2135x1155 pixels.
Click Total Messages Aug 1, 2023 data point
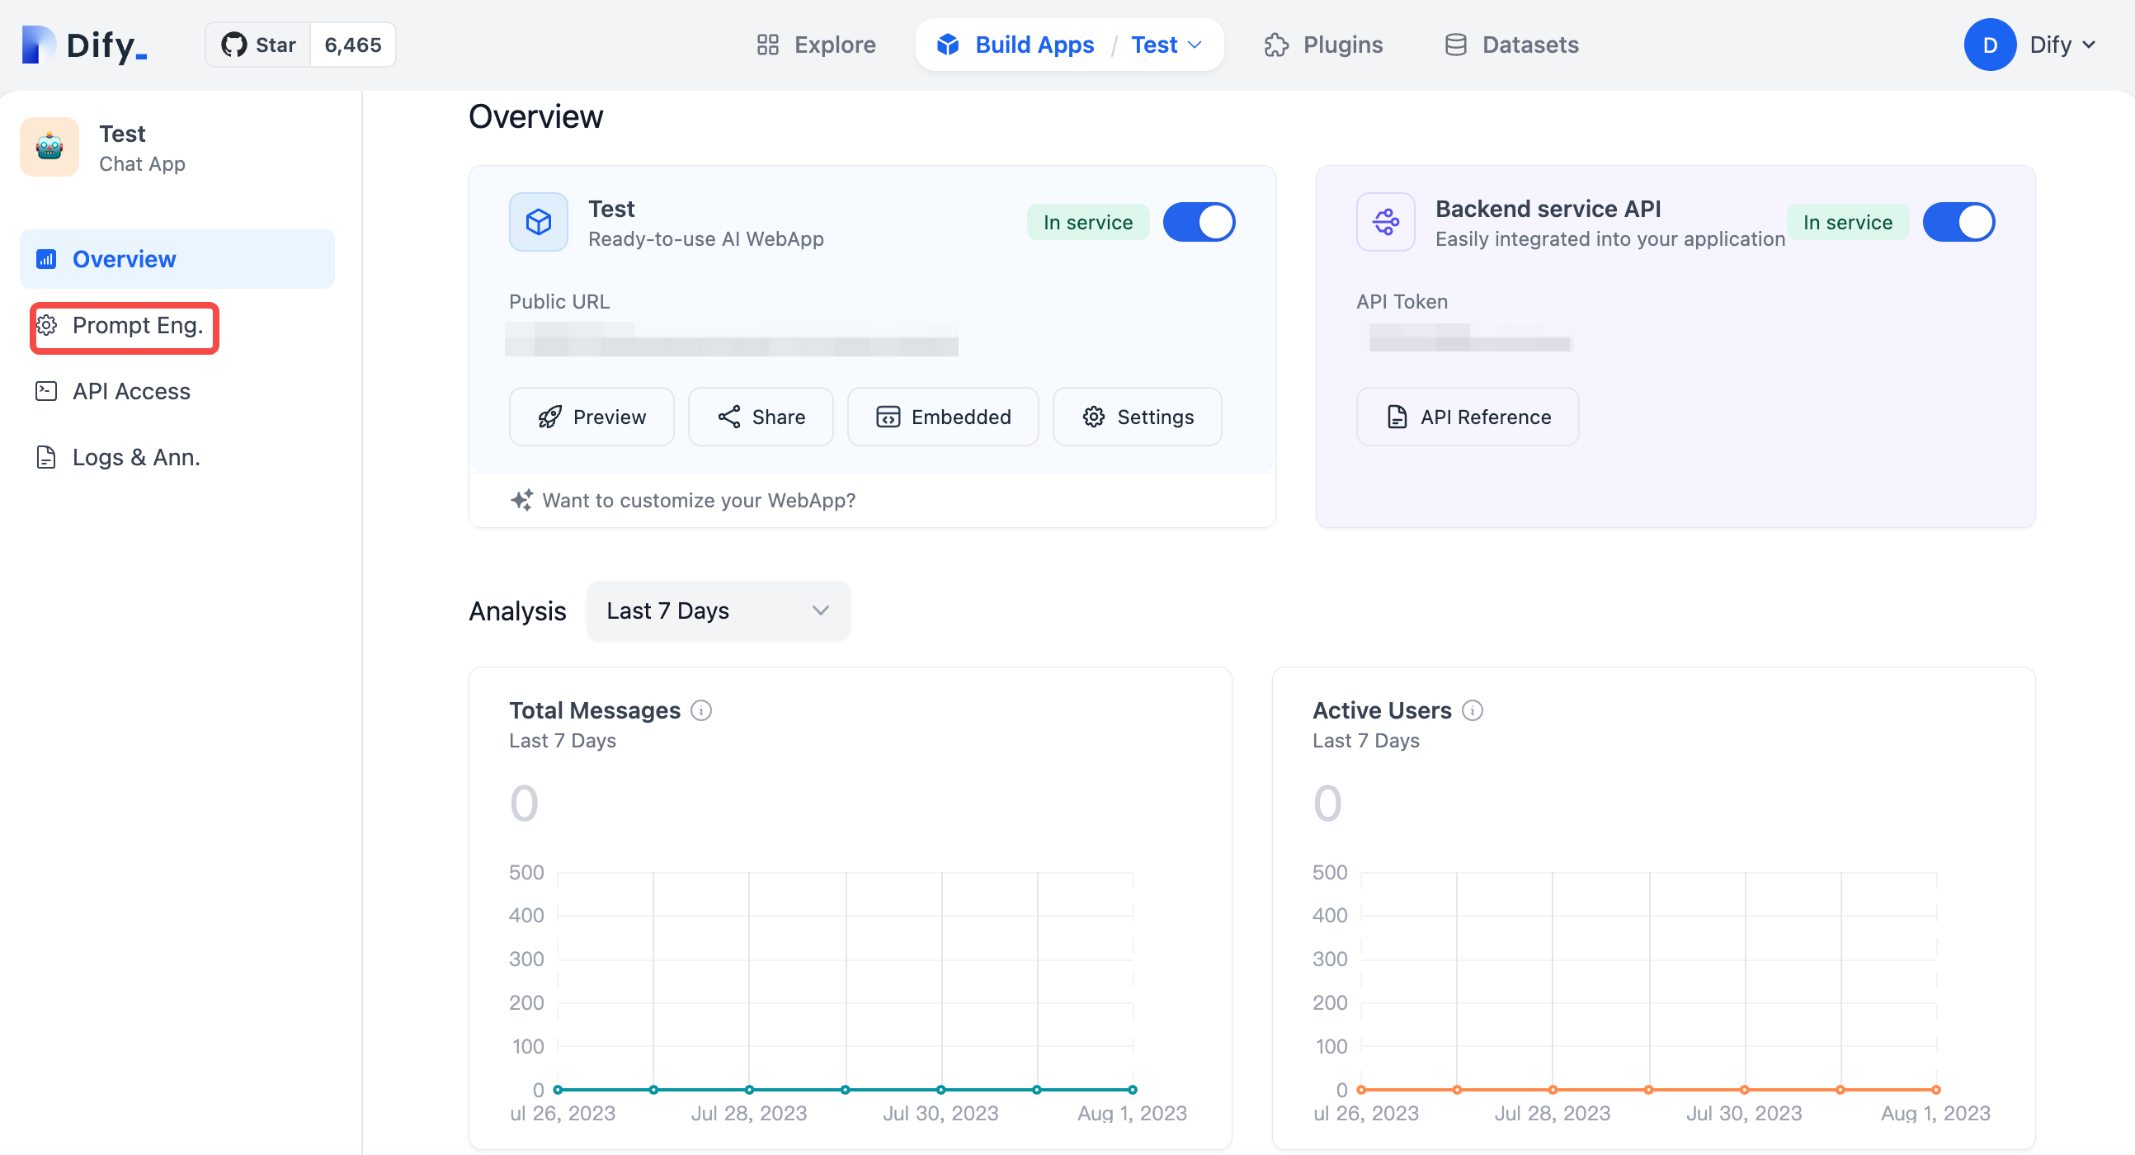pyautogui.click(x=1133, y=1091)
